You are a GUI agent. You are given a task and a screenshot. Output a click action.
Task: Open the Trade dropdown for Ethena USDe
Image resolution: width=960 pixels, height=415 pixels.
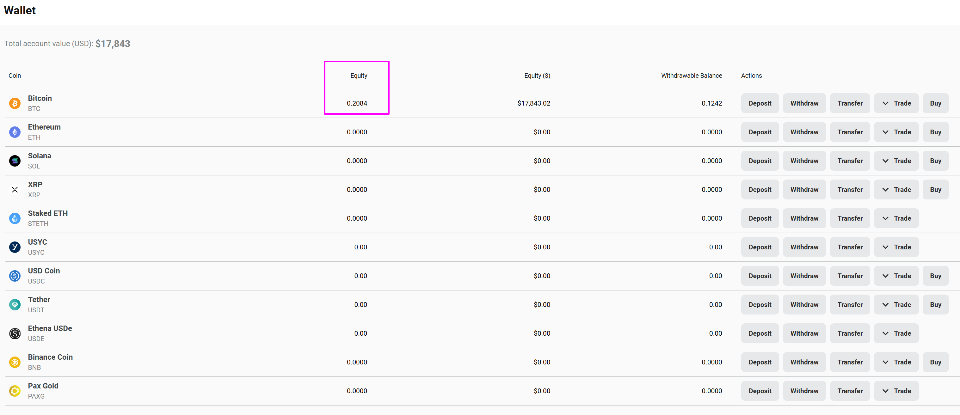click(896, 333)
